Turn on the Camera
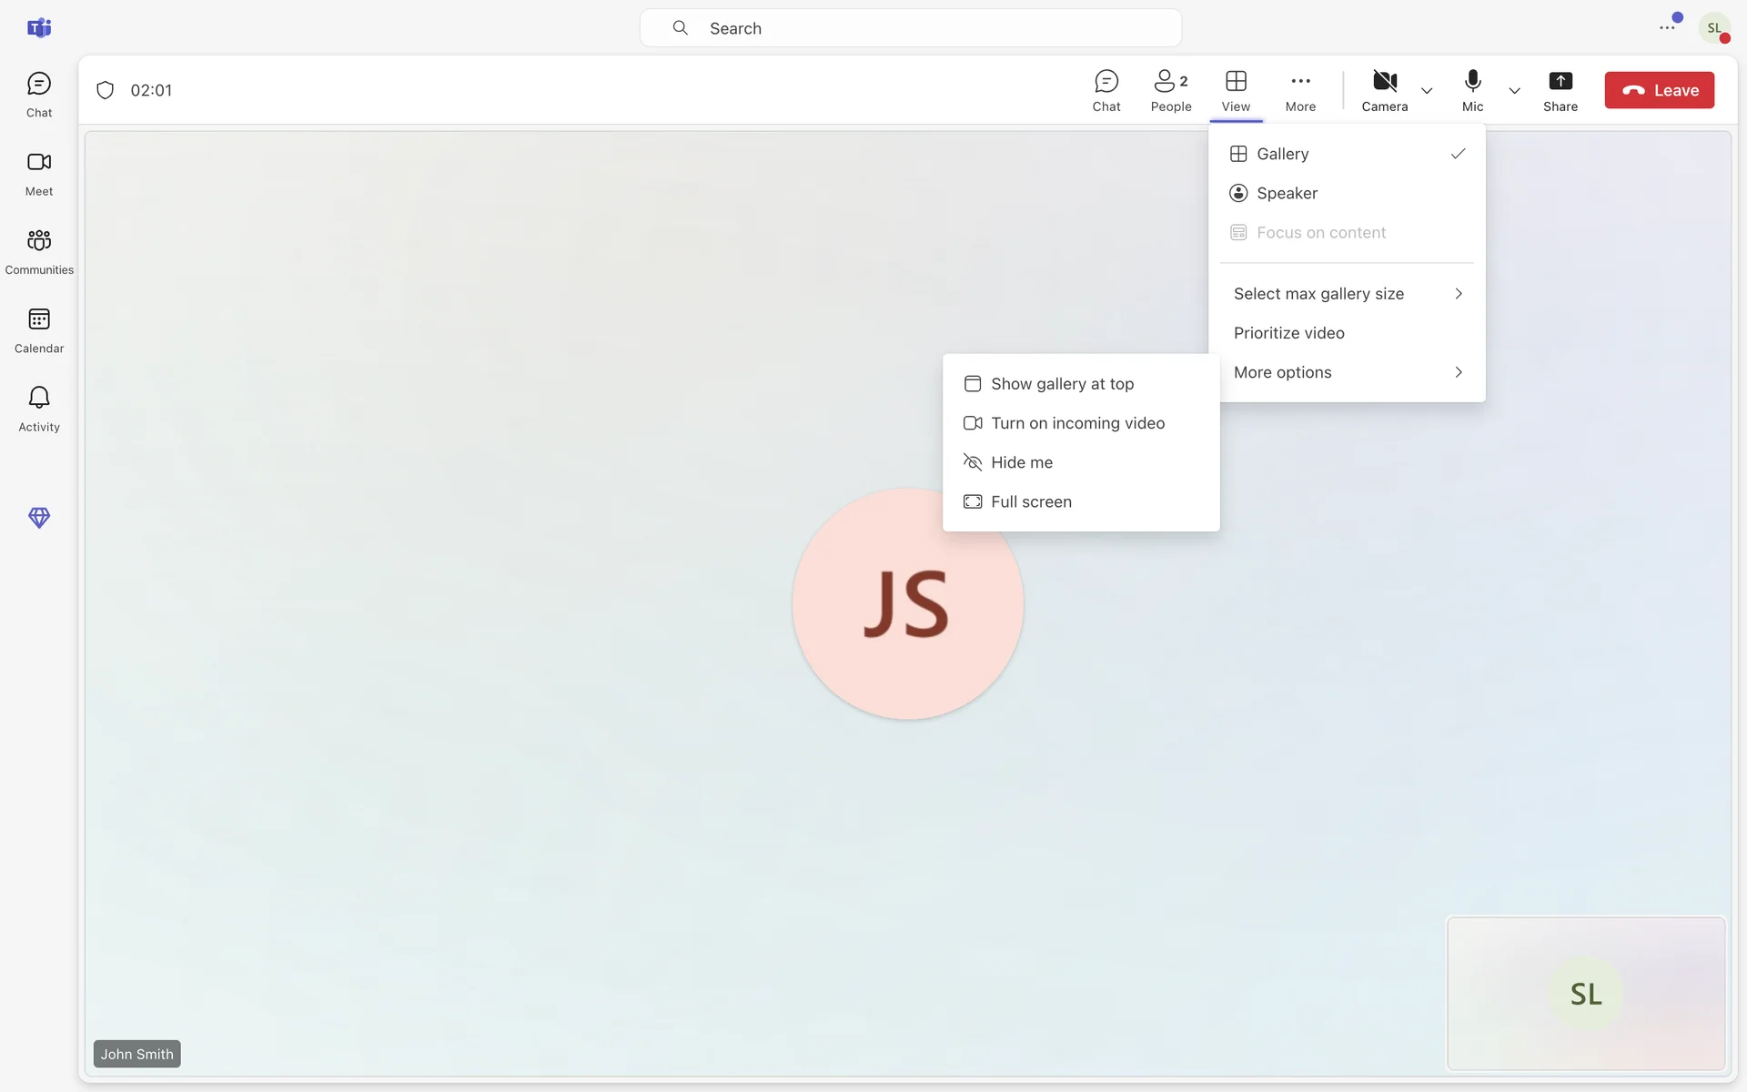 point(1384,90)
